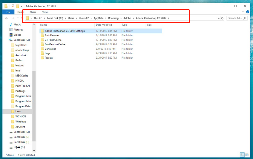Viewport: 253px width, 159px height.
Task: Click 'AppData' breadcrumb in address bar
Action: pyautogui.click(x=99, y=18)
